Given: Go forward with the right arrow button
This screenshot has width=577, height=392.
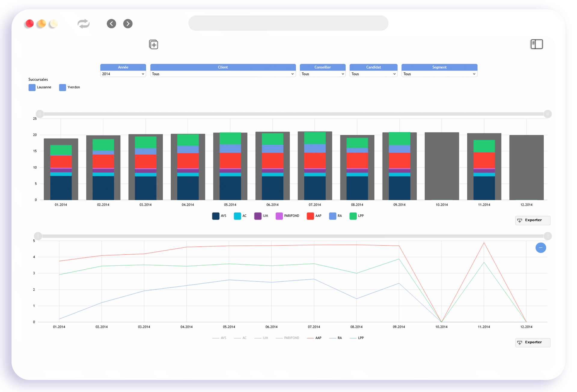Looking at the screenshot, I should [x=128, y=24].
